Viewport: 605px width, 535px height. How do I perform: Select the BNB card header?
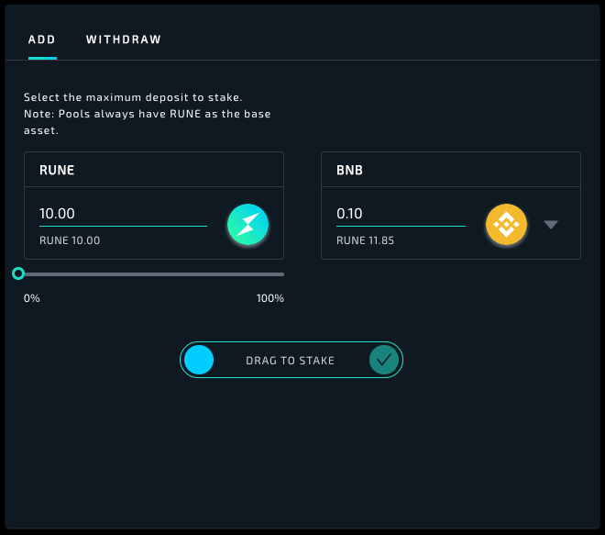tap(450, 170)
